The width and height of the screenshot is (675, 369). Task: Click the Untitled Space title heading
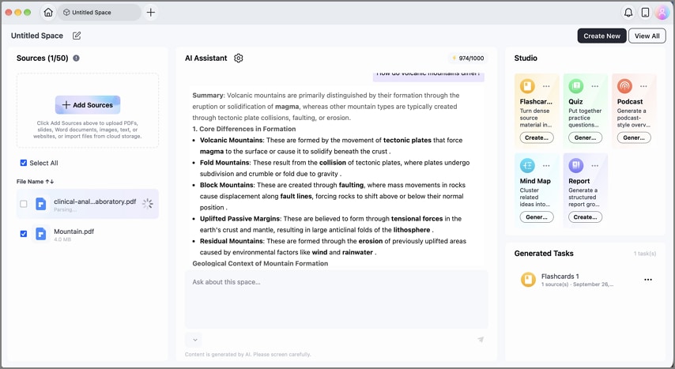[x=37, y=36]
